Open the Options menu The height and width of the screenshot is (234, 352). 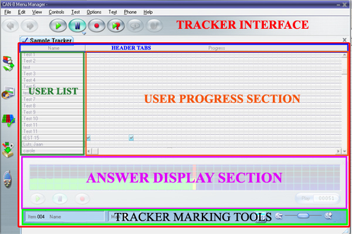94,12
